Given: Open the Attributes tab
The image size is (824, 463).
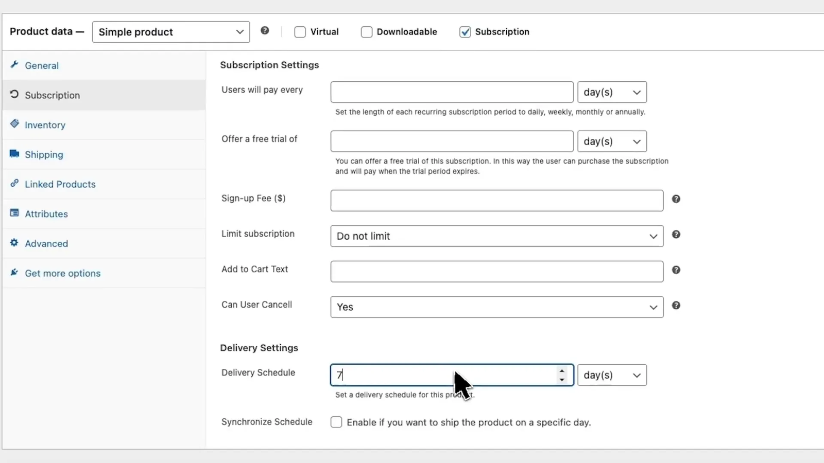Looking at the screenshot, I should 104,214.
